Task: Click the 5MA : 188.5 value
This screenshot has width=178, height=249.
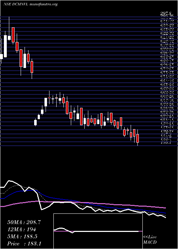Action: [x=22, y=237]
